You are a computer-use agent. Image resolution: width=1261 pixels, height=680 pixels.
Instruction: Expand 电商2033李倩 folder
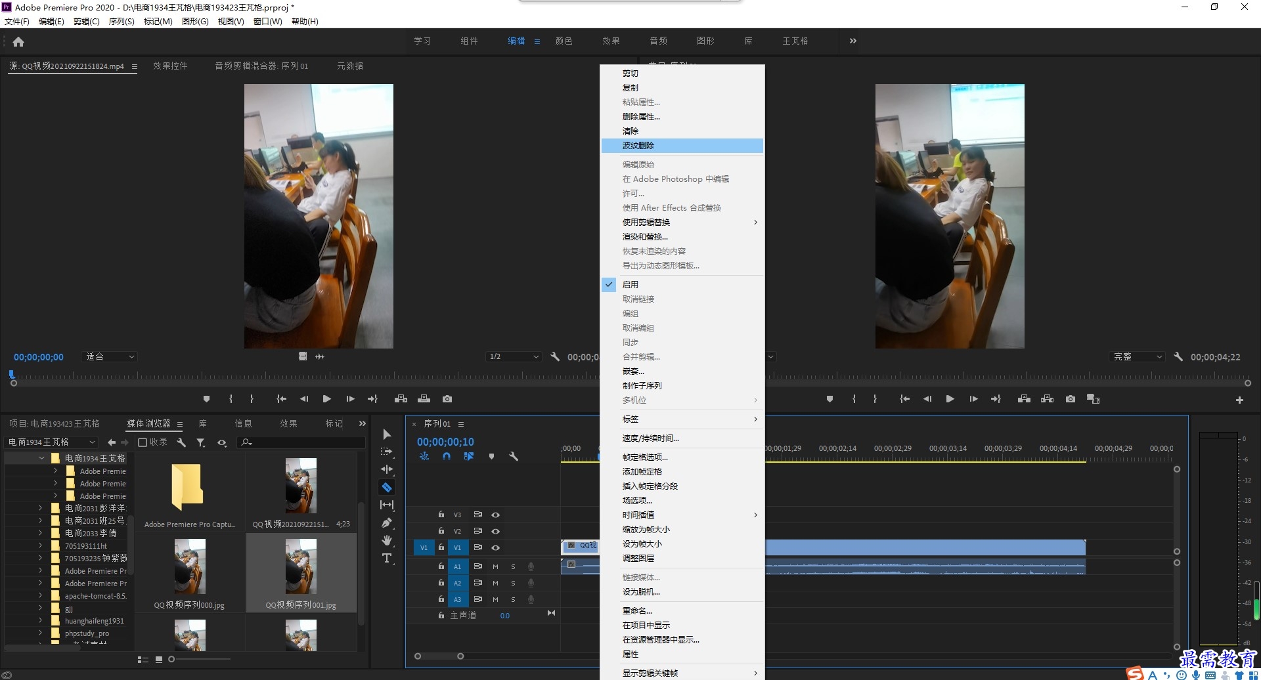pos(41,533)
